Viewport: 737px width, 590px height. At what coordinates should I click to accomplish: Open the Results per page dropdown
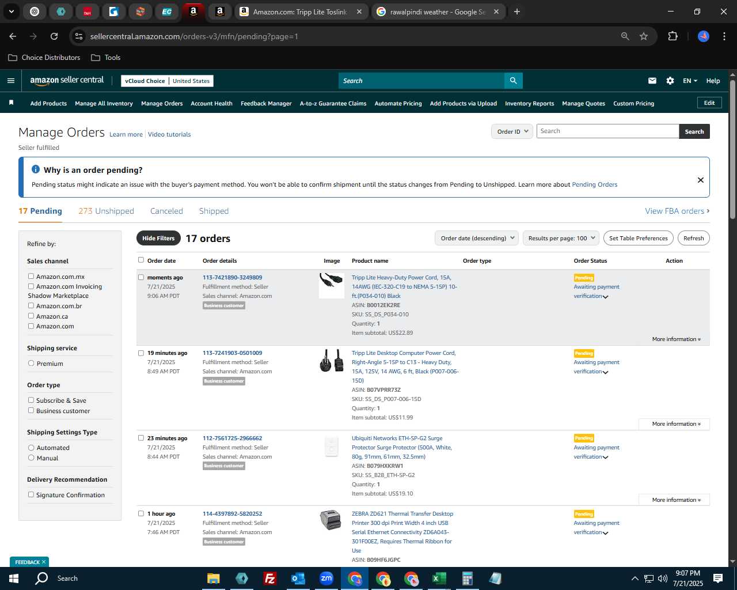tap(561, 238)
